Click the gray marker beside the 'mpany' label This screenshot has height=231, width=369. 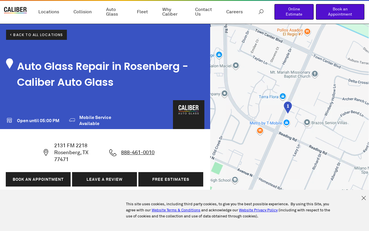coord(225,94)
